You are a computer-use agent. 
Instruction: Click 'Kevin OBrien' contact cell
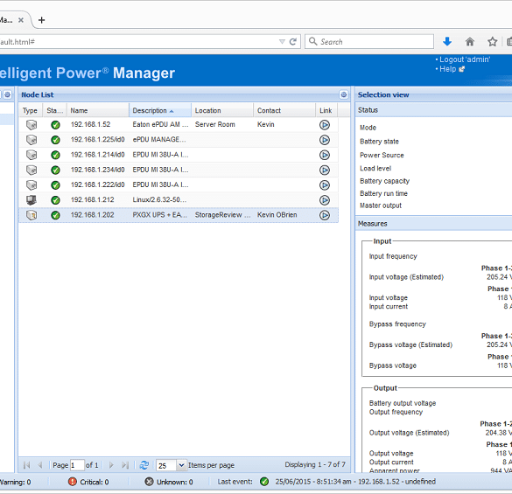point(277,215)
